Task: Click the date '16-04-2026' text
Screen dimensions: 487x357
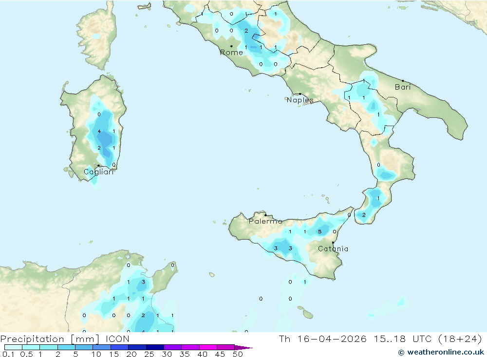Action: (x=332, y=338)
